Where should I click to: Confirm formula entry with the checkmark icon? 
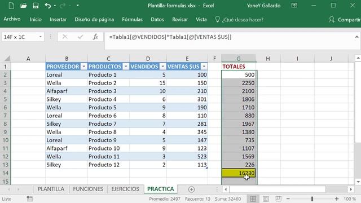point(80,37)
